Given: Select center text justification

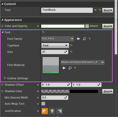Looking at the screenshot, I should (x=52, y=111).
